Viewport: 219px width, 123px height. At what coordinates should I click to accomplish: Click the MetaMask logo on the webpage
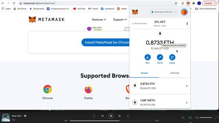pos(47,19)
